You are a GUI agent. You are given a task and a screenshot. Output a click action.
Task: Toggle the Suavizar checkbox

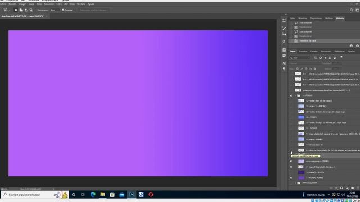[x=63, y=10]
